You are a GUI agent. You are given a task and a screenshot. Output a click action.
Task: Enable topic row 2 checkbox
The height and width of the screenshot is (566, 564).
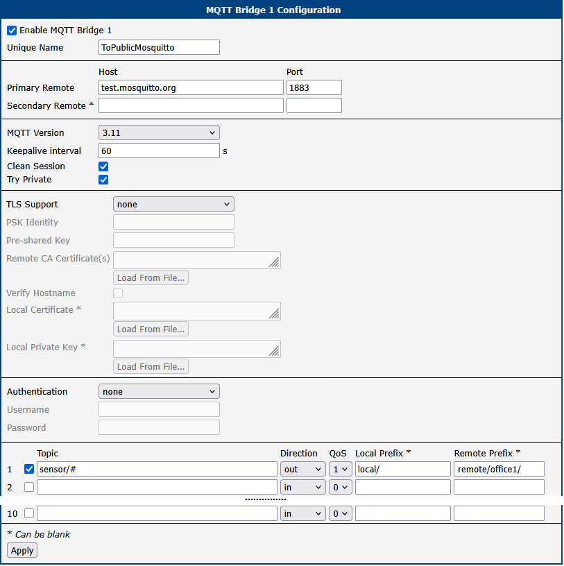(x=29, y=487)
